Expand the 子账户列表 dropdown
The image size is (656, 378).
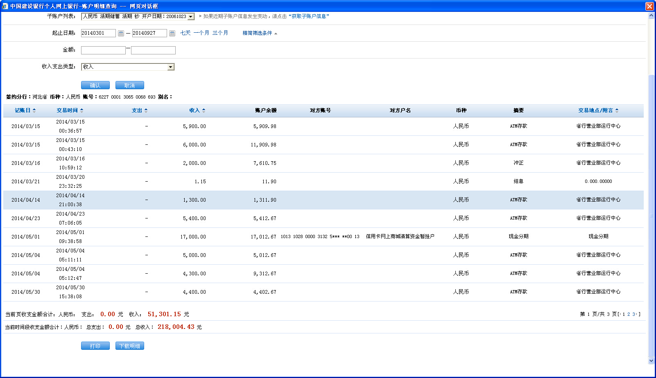pyautogui.click(x=191, y=17)
